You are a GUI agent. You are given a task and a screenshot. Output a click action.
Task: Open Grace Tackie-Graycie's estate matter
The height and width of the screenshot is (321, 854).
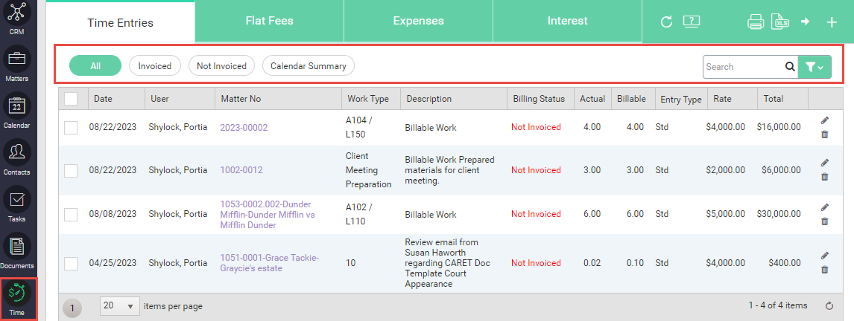point(270,263)
